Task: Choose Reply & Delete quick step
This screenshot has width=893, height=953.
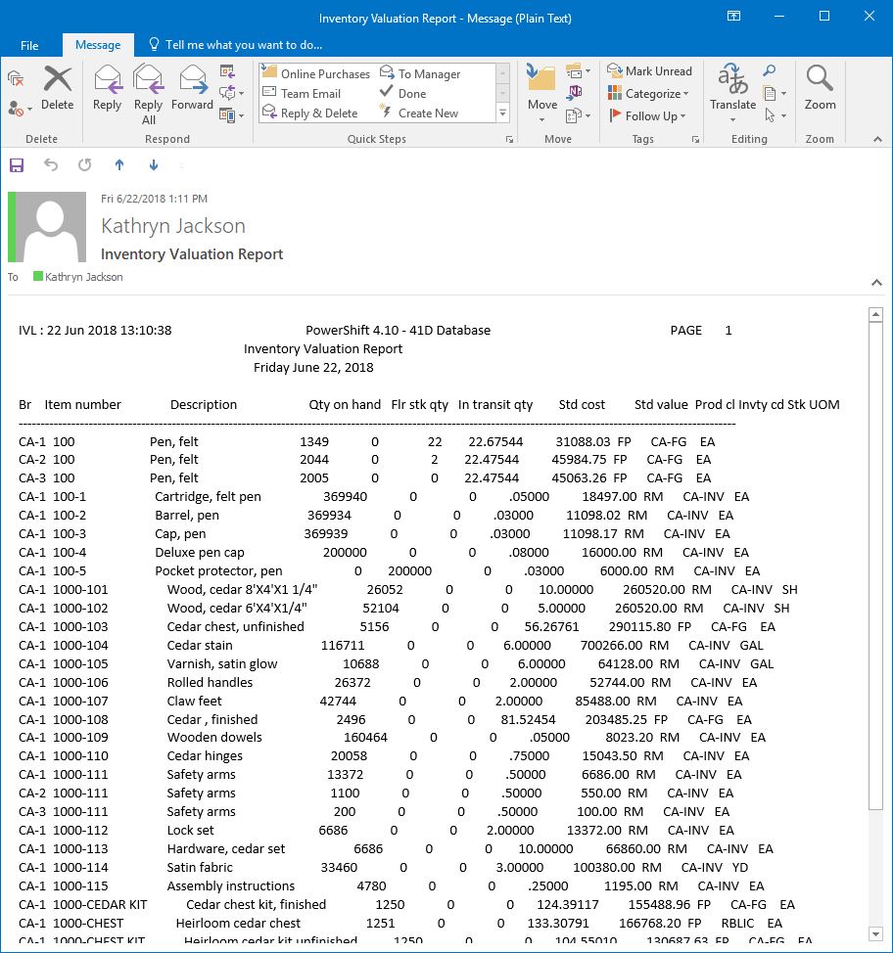Action: 310,113
